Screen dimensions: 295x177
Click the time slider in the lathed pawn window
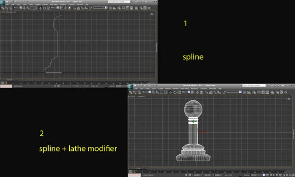coord(138,168)
